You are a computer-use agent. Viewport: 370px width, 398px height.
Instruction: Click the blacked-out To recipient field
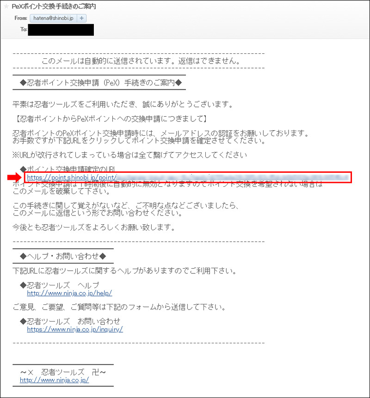(61, 30)
